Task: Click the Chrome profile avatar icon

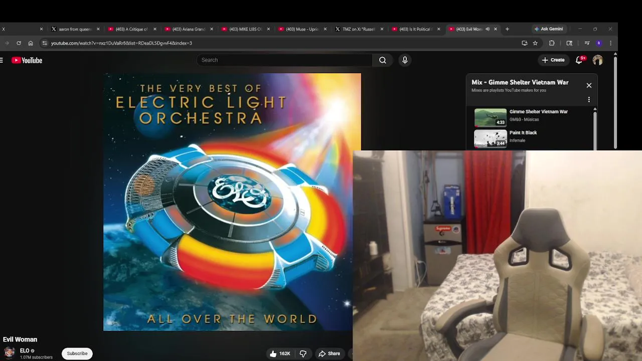Action: (x=599, y=43)
